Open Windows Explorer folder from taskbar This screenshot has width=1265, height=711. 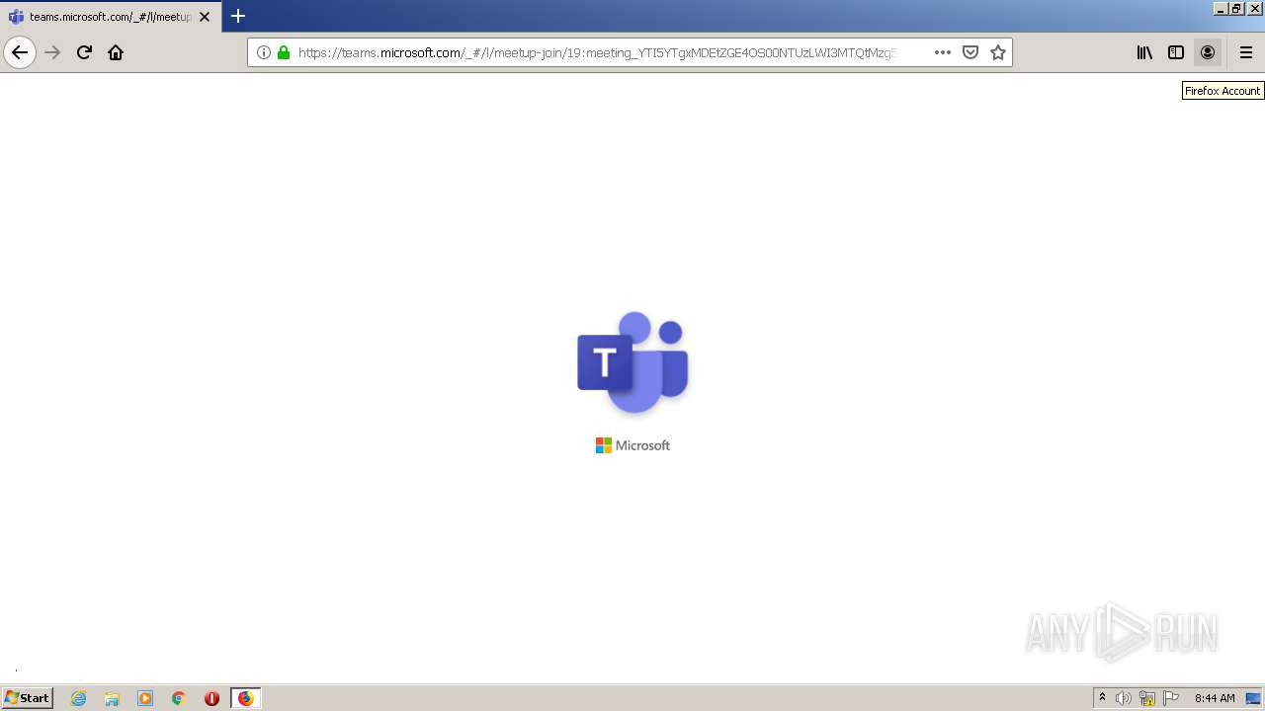112,698
